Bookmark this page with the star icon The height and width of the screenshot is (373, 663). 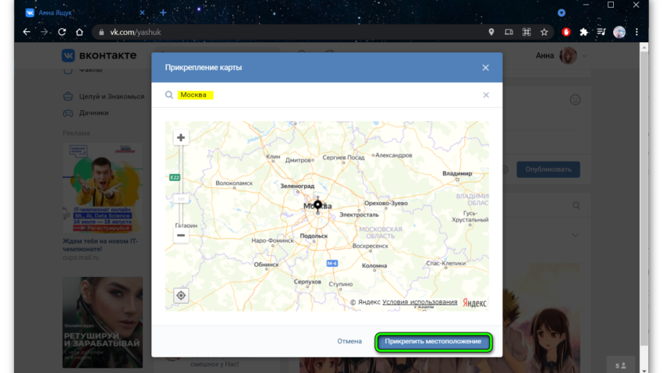coord(544,32)
